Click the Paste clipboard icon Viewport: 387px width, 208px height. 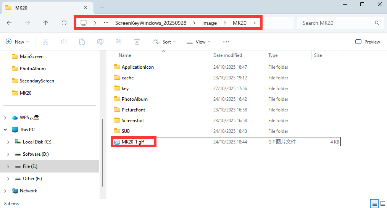tap(82, 42)
